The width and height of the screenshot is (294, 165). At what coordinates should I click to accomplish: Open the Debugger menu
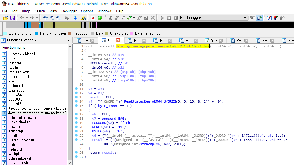pyautogui.click(x=69, y=11)
